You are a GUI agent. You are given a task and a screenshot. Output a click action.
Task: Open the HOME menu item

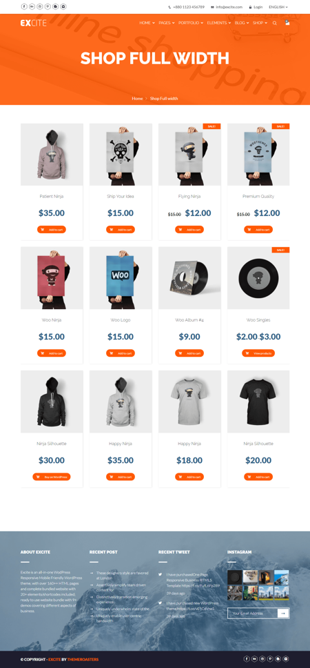147,23
